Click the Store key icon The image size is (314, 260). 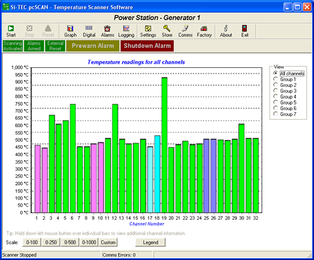(167, 28)
